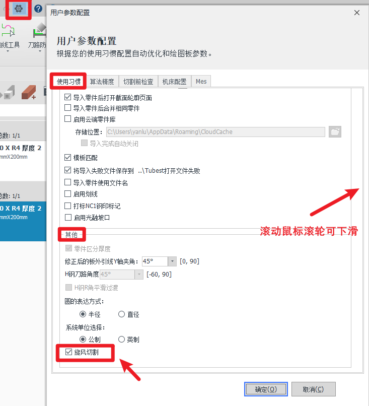Click the blue question mark help icon
Image resolution: width=369 pixels, height=406 pixels.
pyautogui.click(x=38, y=9)
